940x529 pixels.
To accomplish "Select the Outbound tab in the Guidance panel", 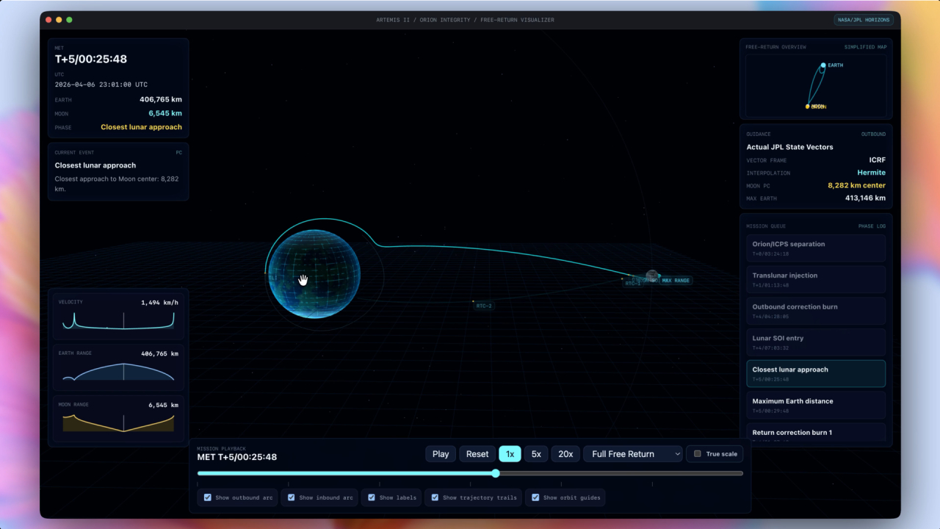I will (873, 134).
